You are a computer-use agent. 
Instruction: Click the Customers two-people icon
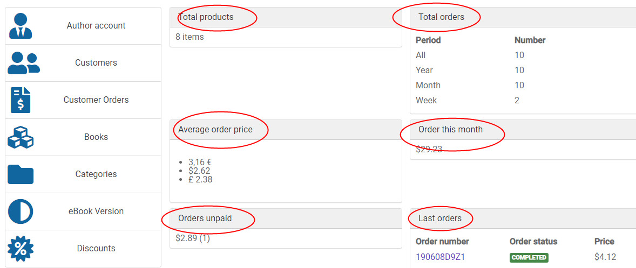pyautogui.click(x=23, y=63)
